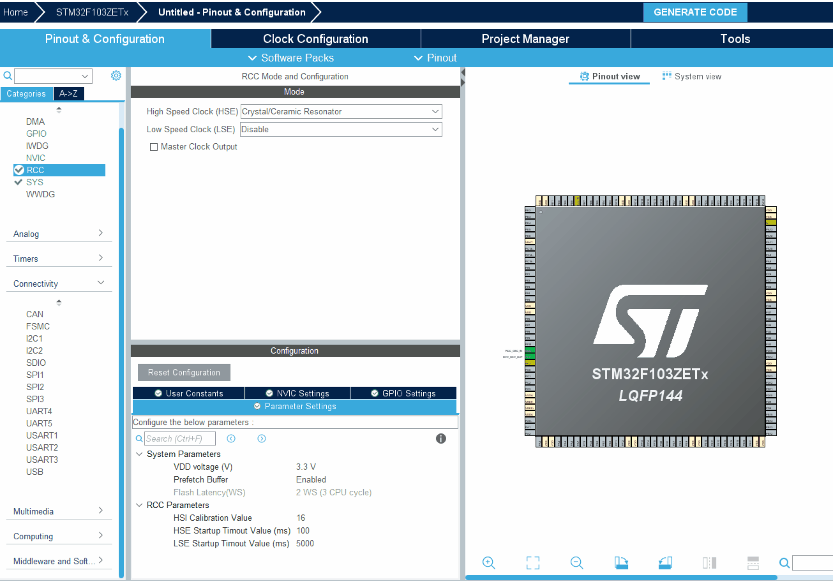Collapse the System Parameters group
The height and width of the screenshot is (581, 833).
pos(139,454)
